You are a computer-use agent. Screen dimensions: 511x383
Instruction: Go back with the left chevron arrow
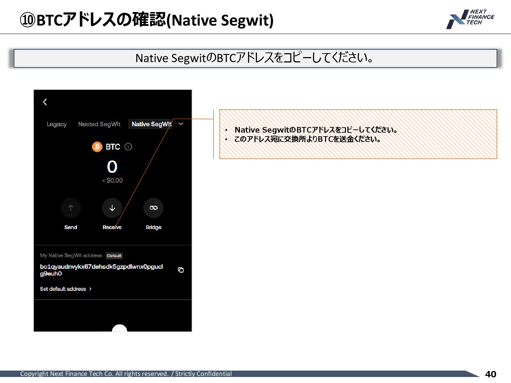[x=45, y=102]
